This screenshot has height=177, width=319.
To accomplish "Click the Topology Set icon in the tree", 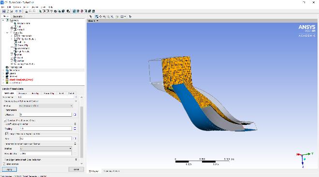I will point(7,67).
